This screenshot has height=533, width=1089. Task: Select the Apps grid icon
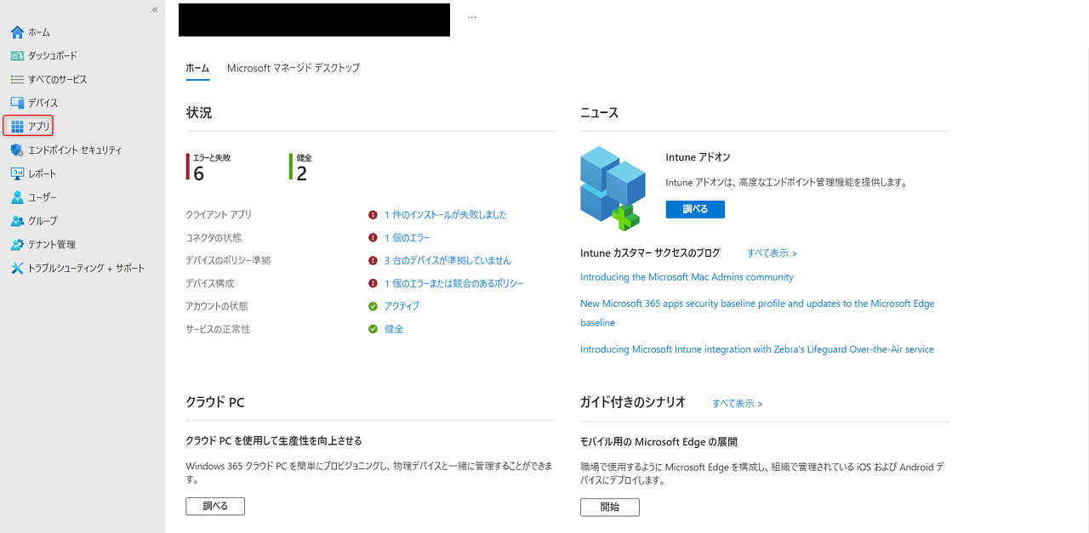click(17, 127)
